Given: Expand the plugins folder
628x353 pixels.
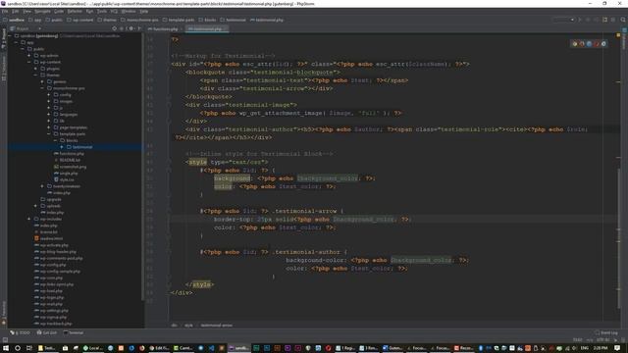Looking at the screenshot, I should [x=35, y=69].
